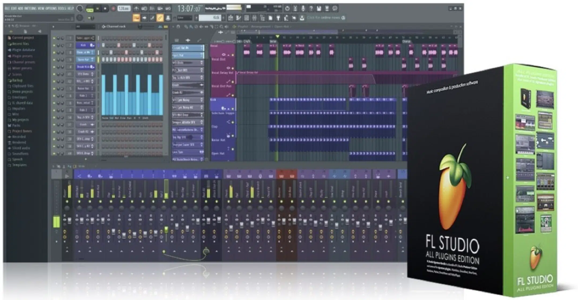Select 'SFX Disto' in the picker panel
This screenshot has width=578, height=300.
[x=188, y=63]
